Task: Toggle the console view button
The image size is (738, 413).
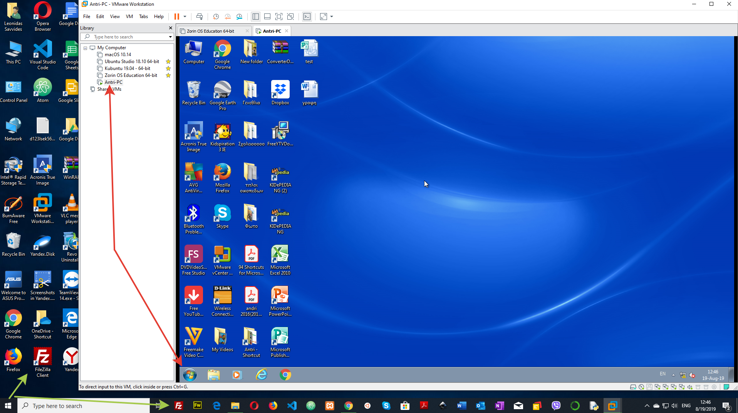Action: (307, 17)
